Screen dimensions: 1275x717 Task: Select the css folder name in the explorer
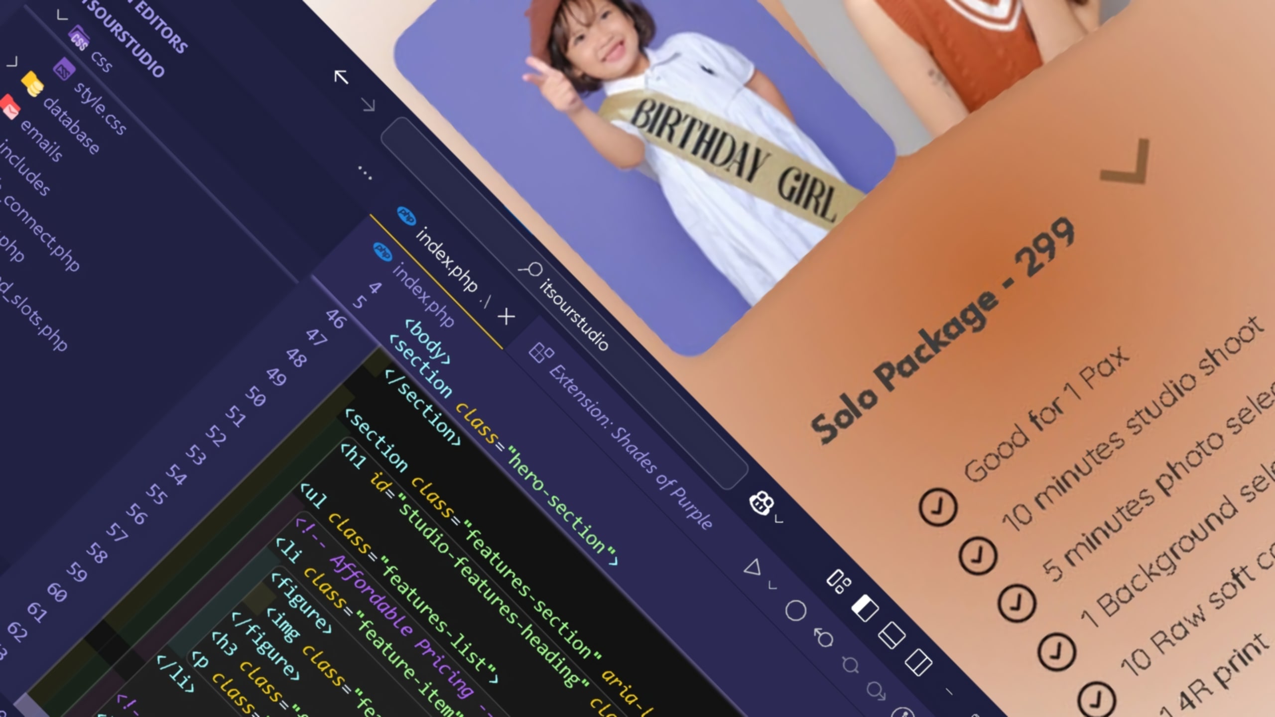click(x=102, y=61)
